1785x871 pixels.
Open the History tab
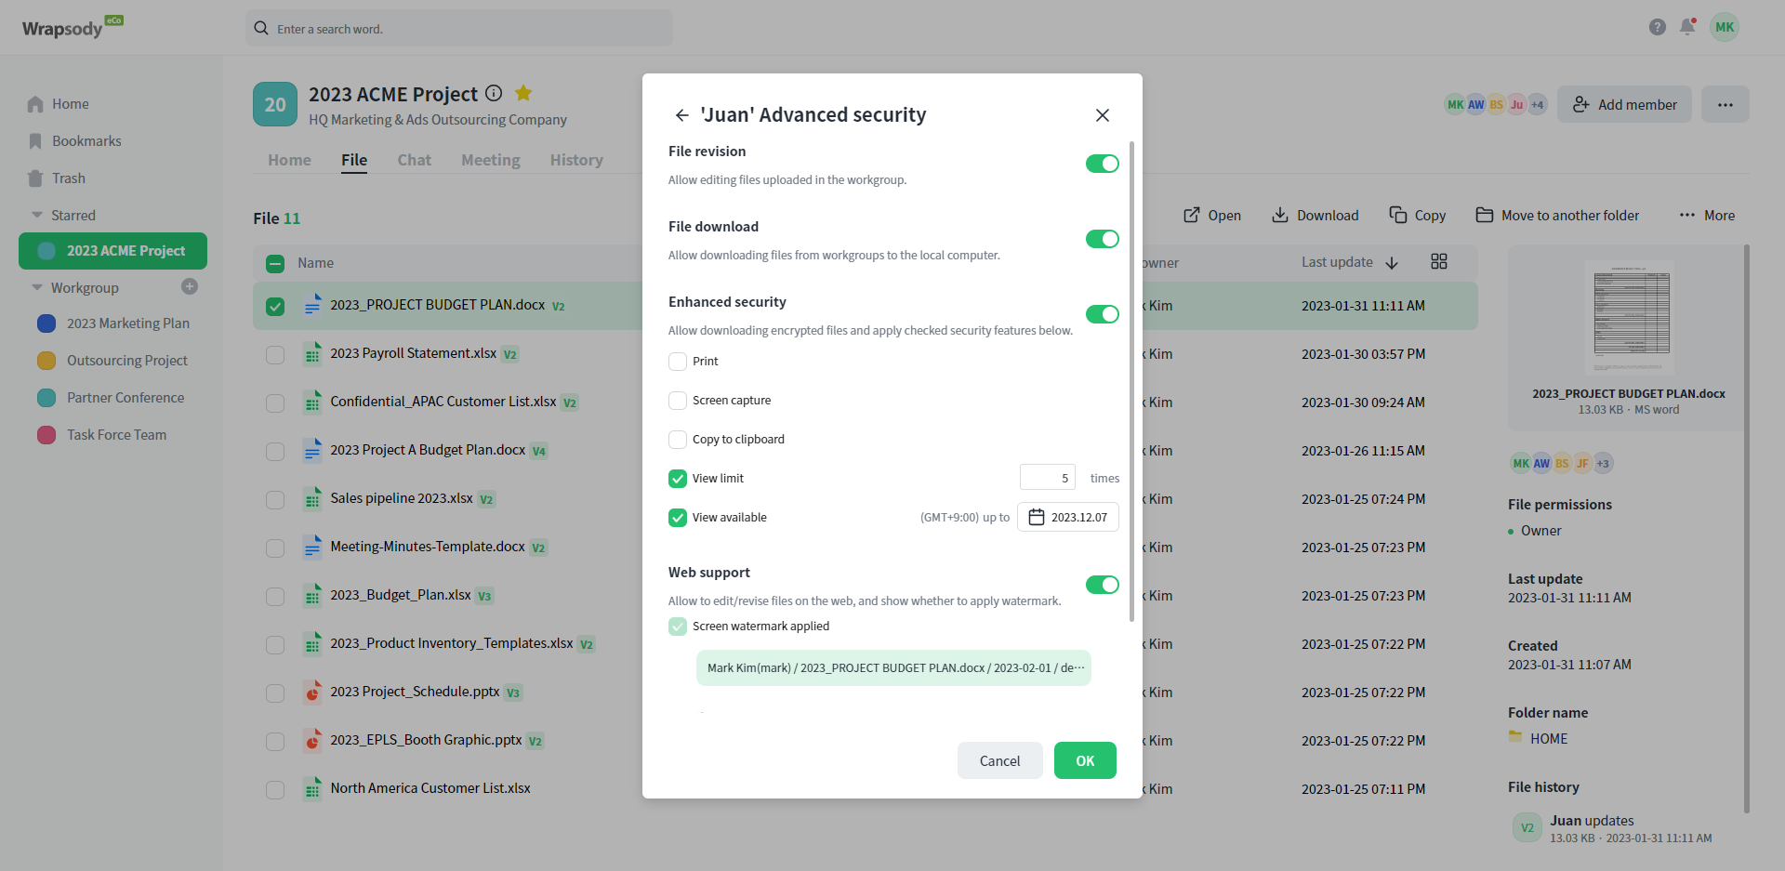tap(575, 160)
